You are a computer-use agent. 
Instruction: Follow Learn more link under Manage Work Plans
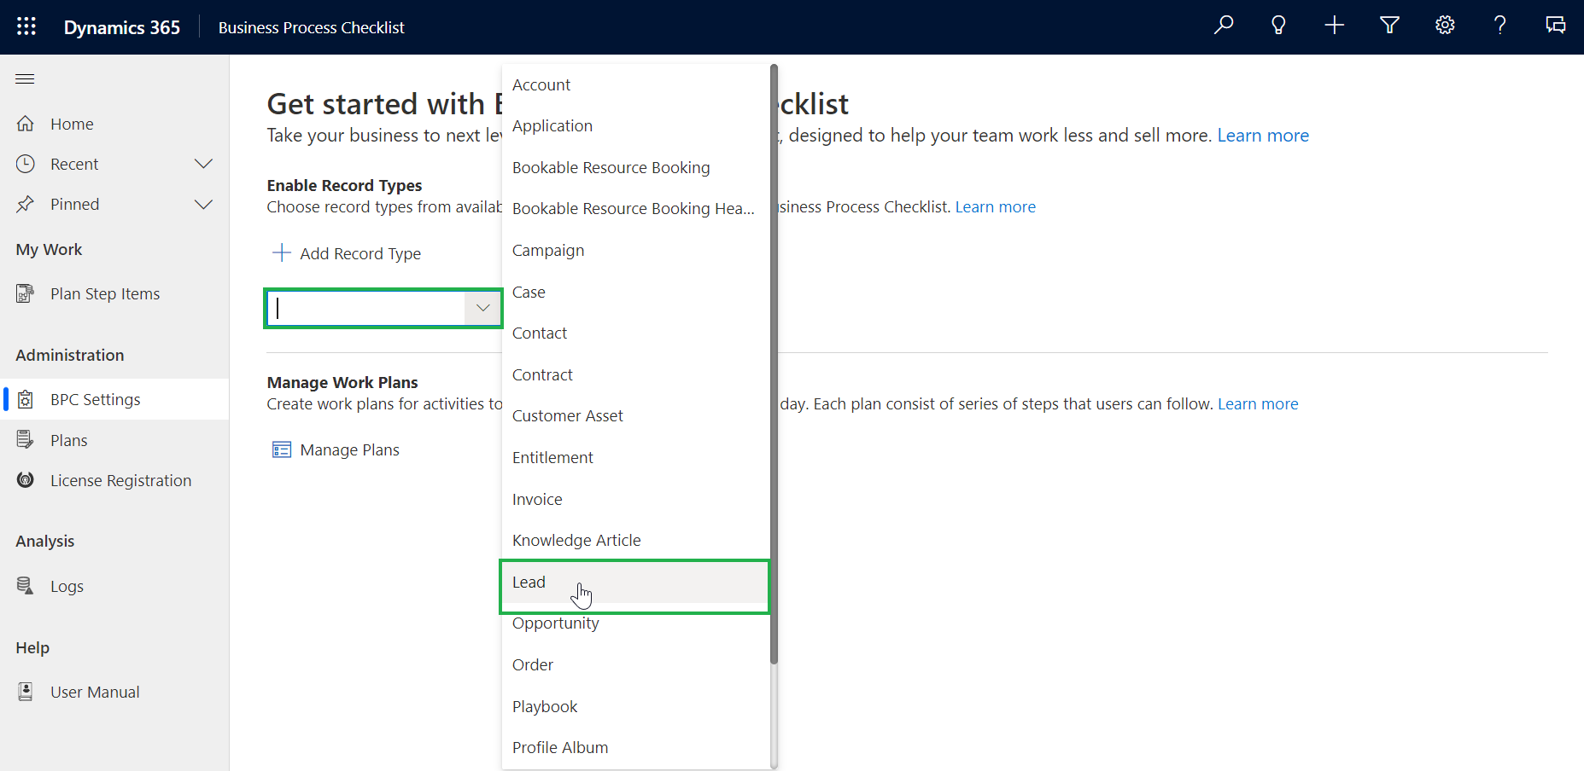click(x=1258, y=403)
